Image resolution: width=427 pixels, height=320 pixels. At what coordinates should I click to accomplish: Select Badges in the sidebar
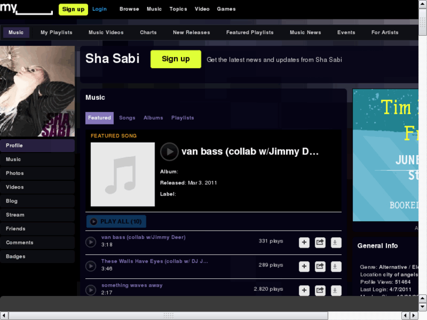coord(38,257)
